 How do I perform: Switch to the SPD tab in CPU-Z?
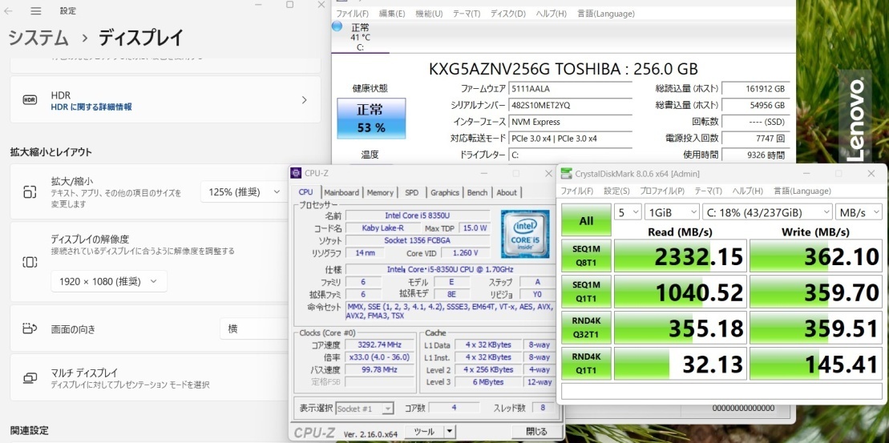pyautogui.click(x=411, y=192)
